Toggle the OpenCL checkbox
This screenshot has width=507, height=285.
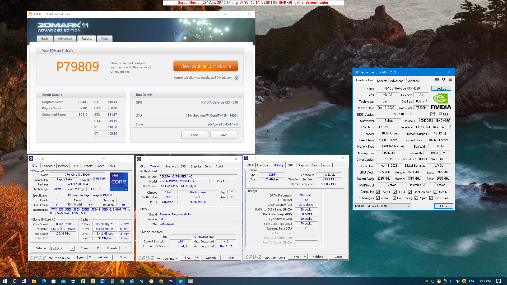tap(378, 192)
